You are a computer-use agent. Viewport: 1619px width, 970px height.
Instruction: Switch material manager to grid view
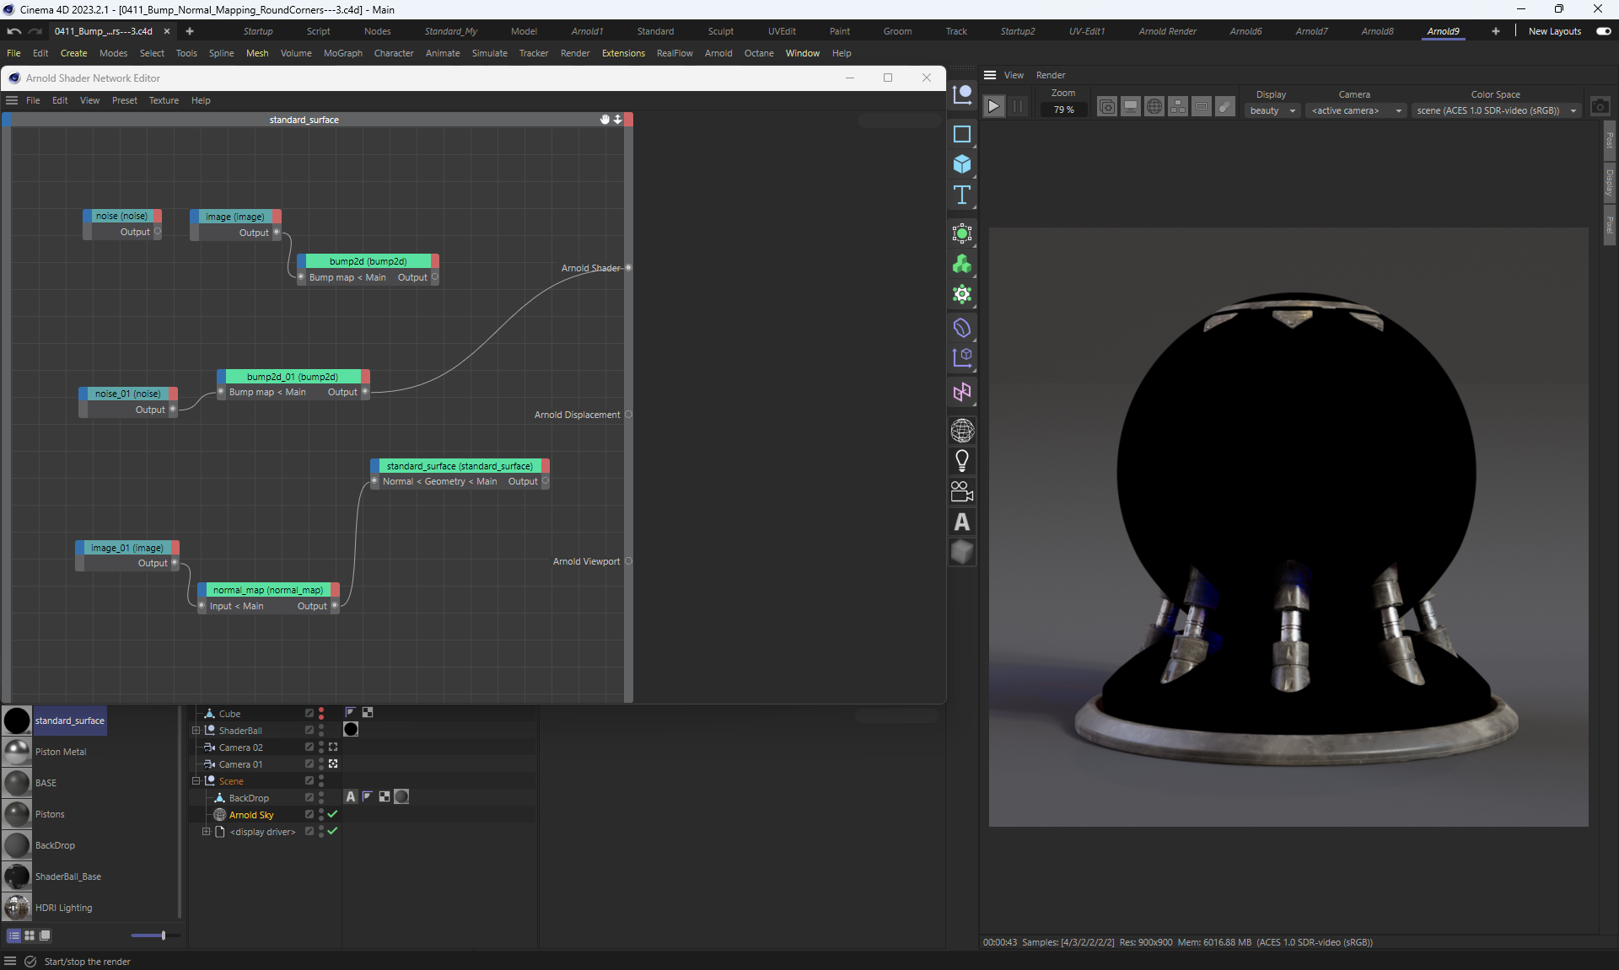(x=30, y=935)
